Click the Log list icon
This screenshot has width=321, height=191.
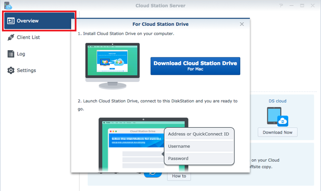pos(11,54)
